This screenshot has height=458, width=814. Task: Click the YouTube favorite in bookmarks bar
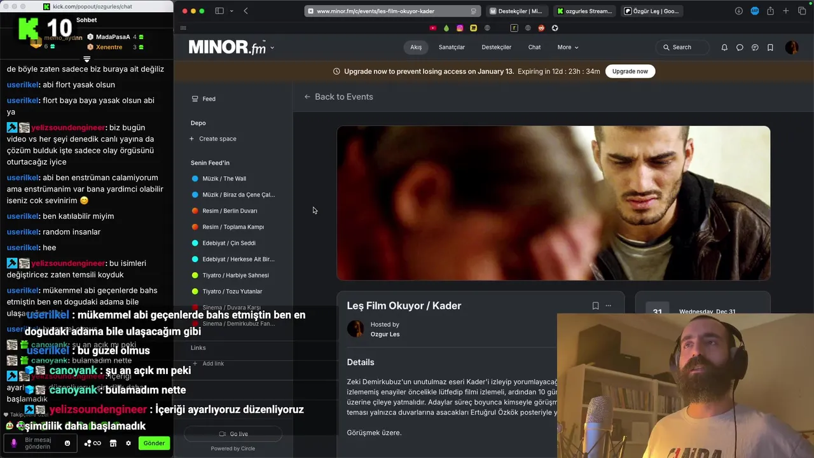pos(433,28)
